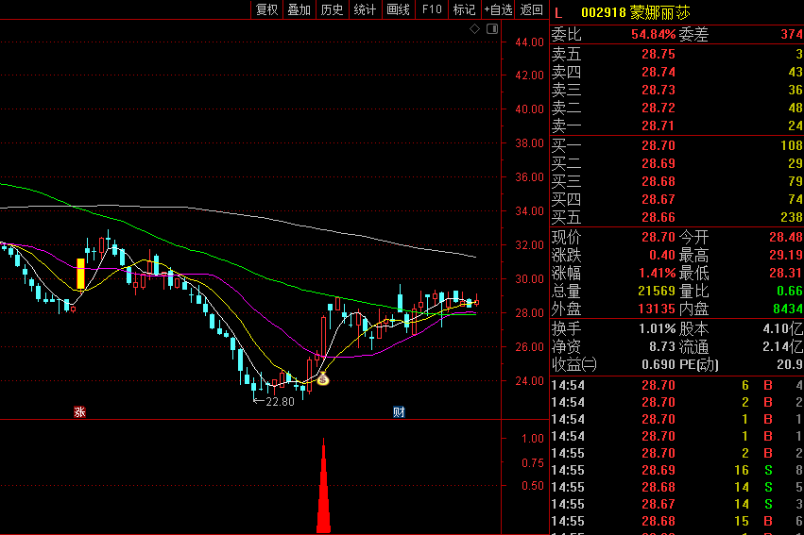The width and height of the screenshot is (804, 535).
Task: Open the 历史 history option
Action: 333,9
